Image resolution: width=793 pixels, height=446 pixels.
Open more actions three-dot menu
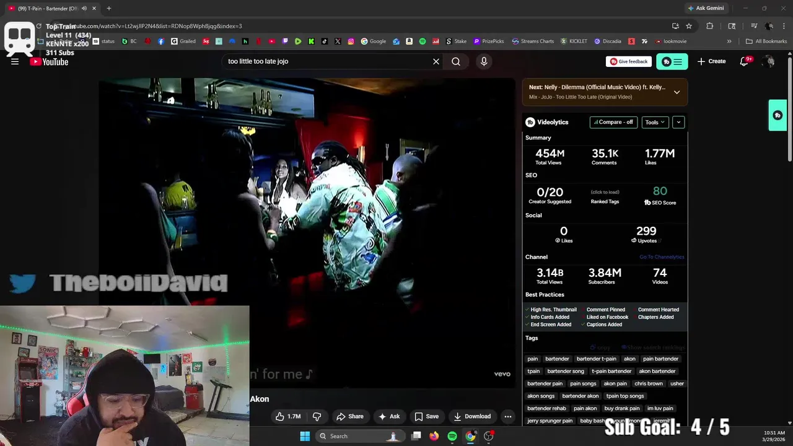508,416
